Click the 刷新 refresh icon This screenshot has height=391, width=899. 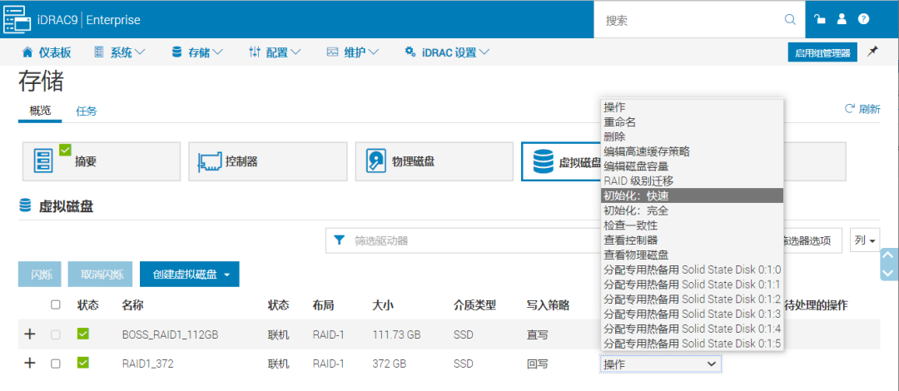click(850, 108)
